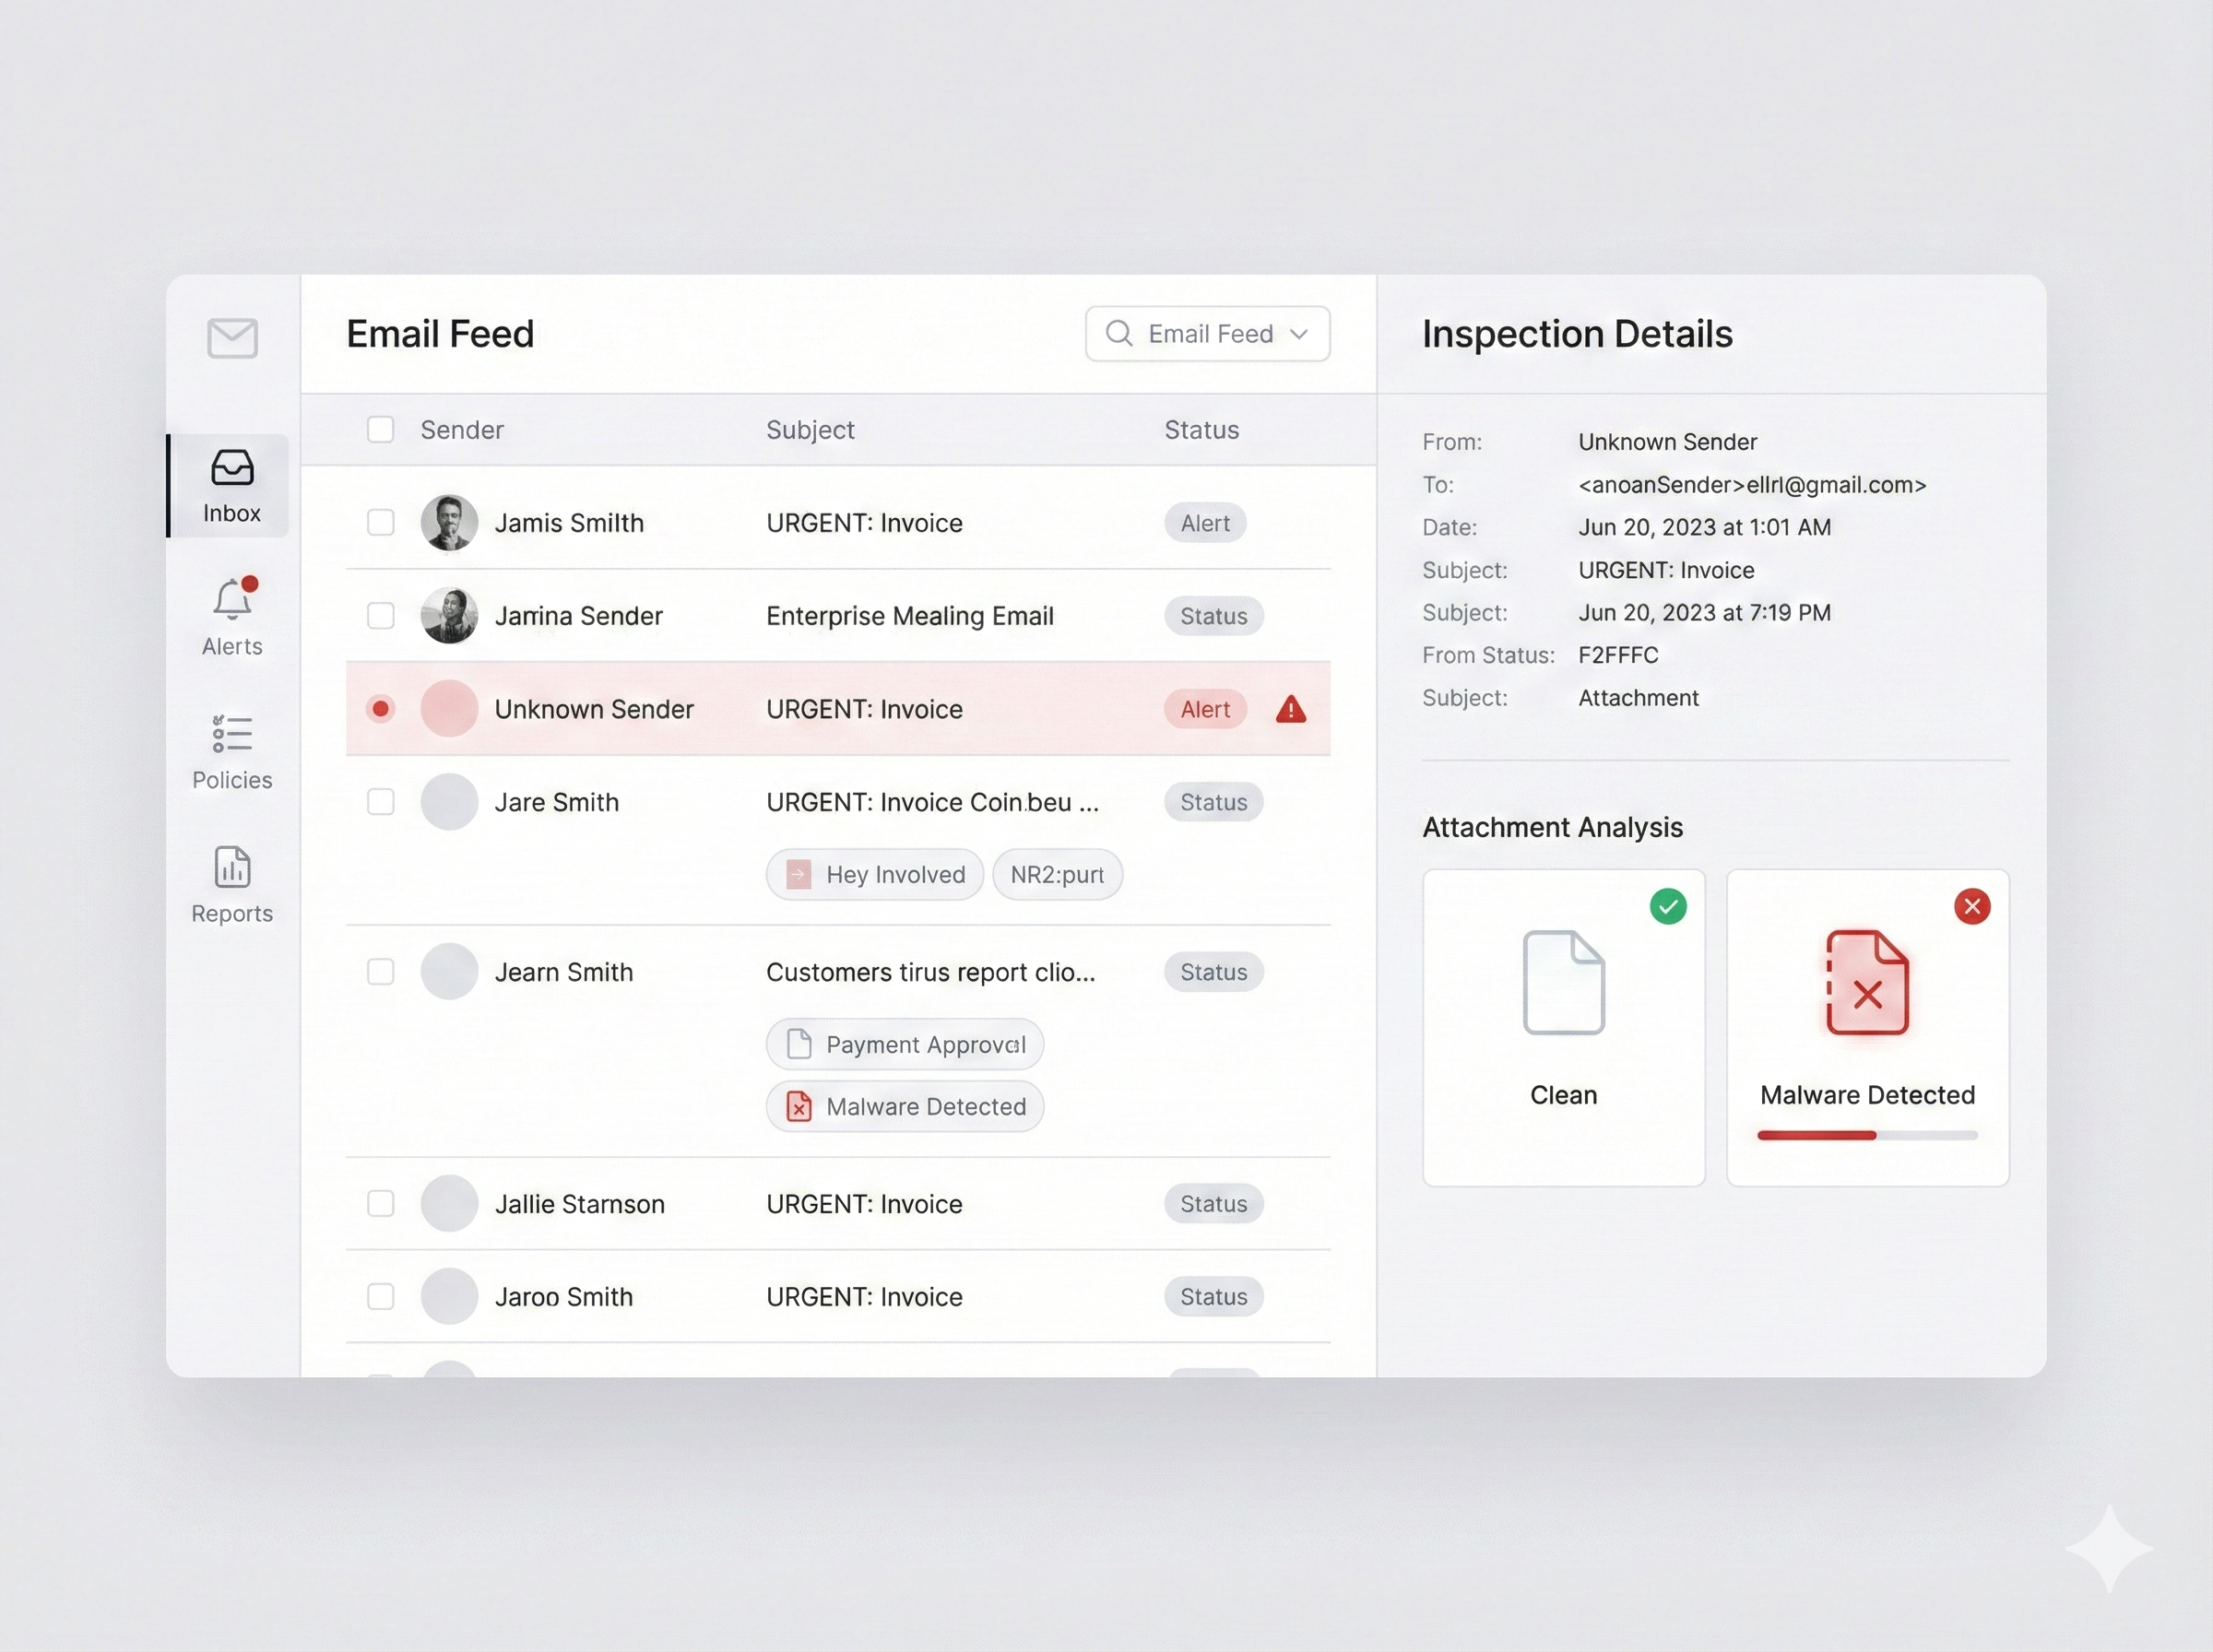Click the mail envelope logo icon
The width and height of the screenshot is (2213, 1652).
click(x=232, y=338)
